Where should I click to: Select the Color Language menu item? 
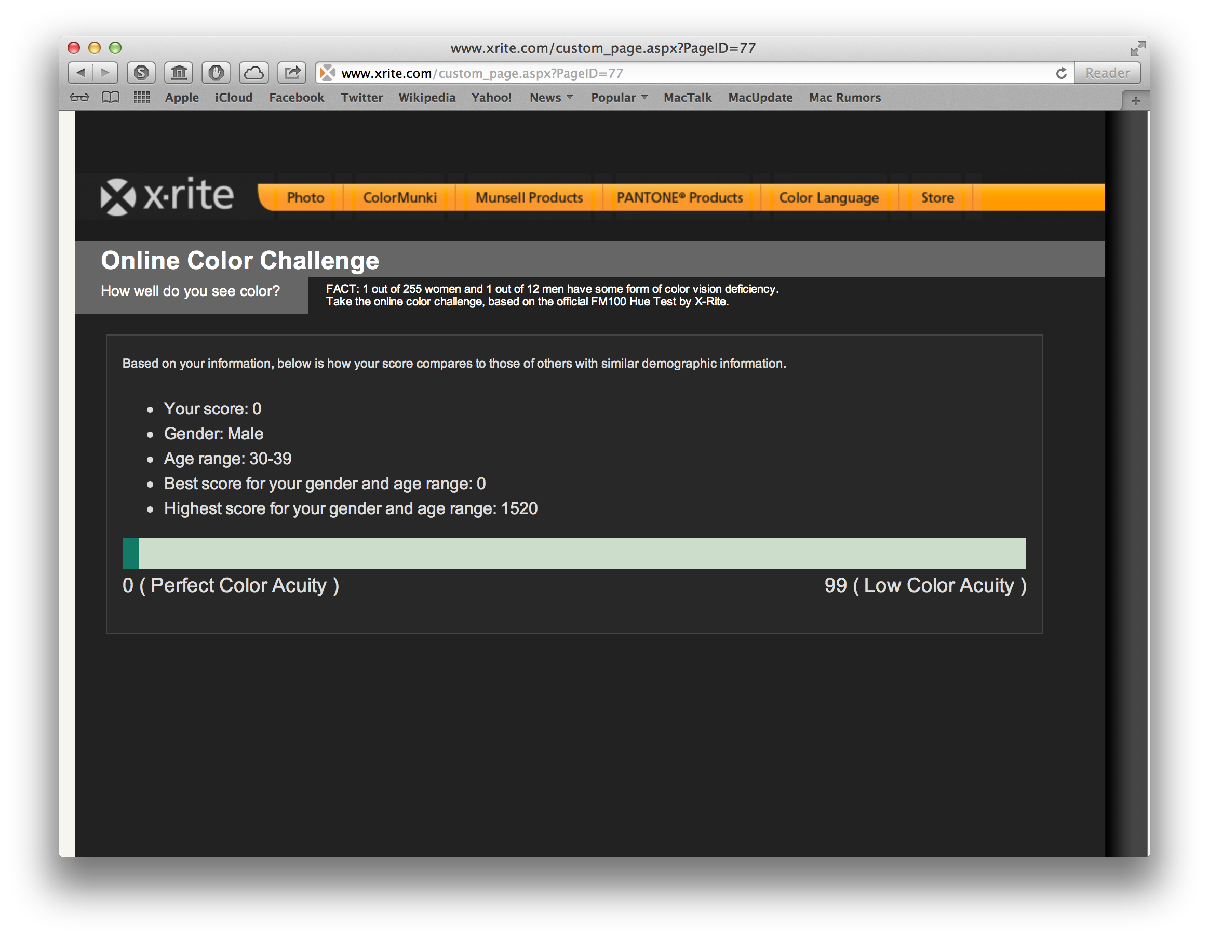pos(828,198)
